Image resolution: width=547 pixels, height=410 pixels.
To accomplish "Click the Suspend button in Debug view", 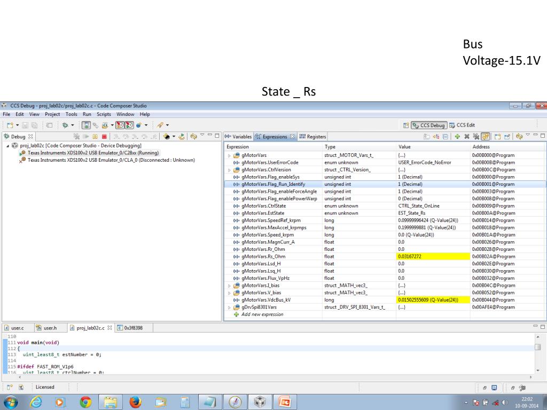I will [95, 137].
